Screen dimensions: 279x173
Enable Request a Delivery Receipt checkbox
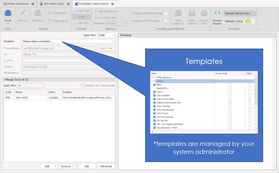coord(166,13)
